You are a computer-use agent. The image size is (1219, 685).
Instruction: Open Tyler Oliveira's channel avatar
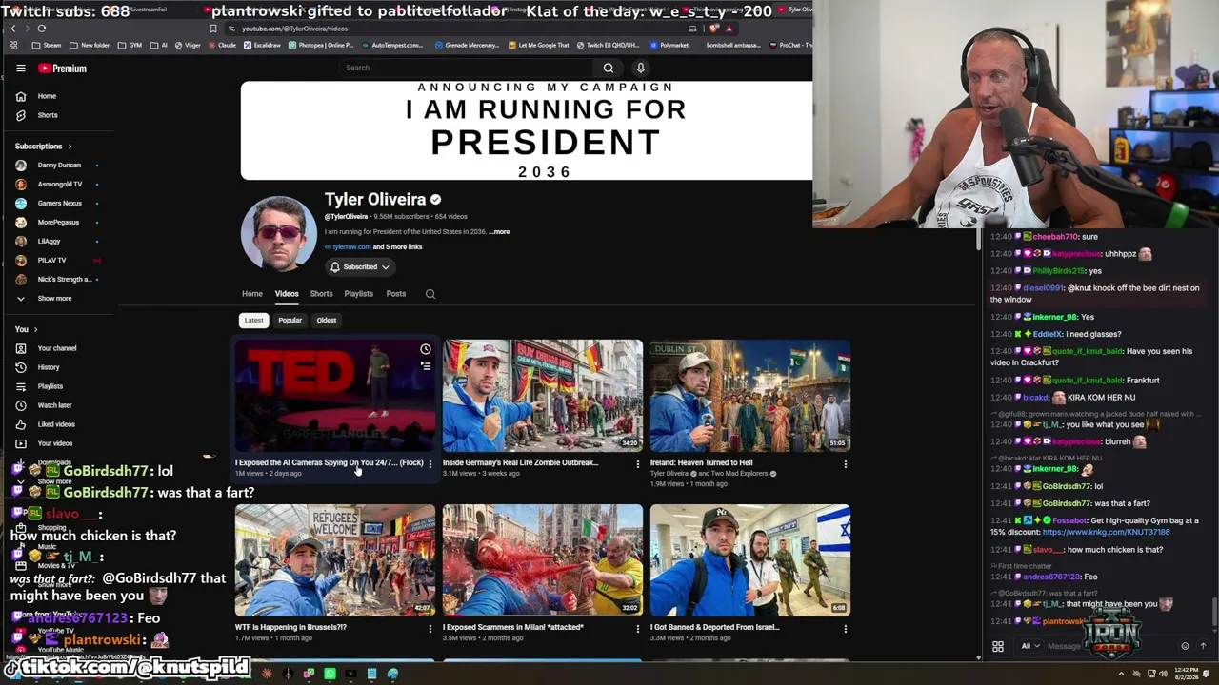[279, 234]
